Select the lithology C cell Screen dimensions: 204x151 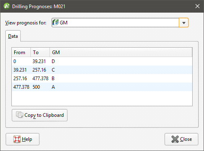coord(53,70)
